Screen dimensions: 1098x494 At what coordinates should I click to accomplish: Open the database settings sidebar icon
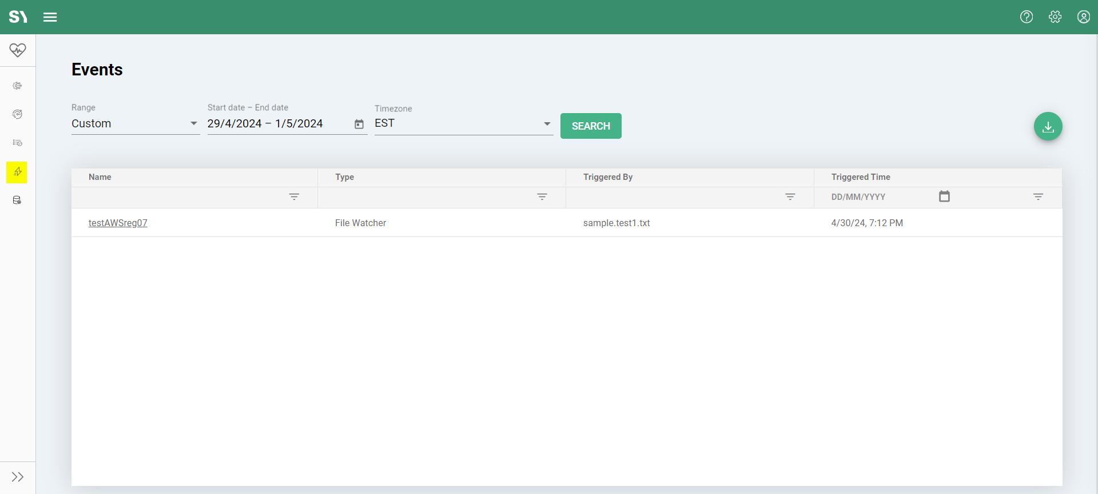click(x=17, y=200)
